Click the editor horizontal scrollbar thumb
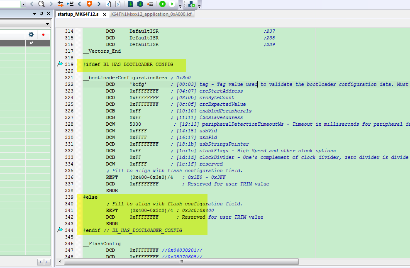This screenshot has height=268, width=410. click(181, 261)
